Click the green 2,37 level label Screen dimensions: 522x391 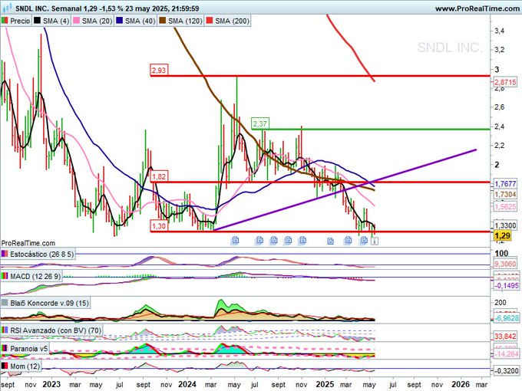260,123
